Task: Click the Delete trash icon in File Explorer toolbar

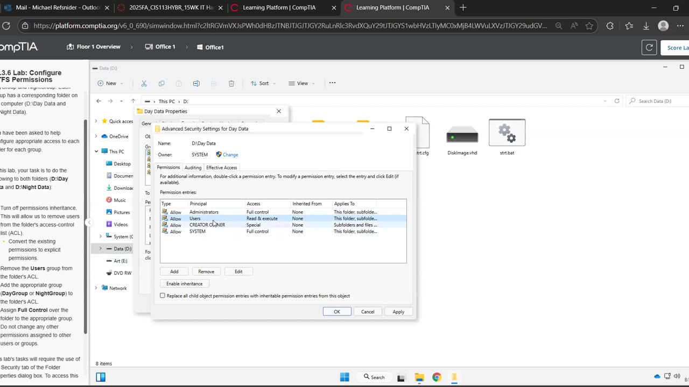Action: tap(231, 83)
